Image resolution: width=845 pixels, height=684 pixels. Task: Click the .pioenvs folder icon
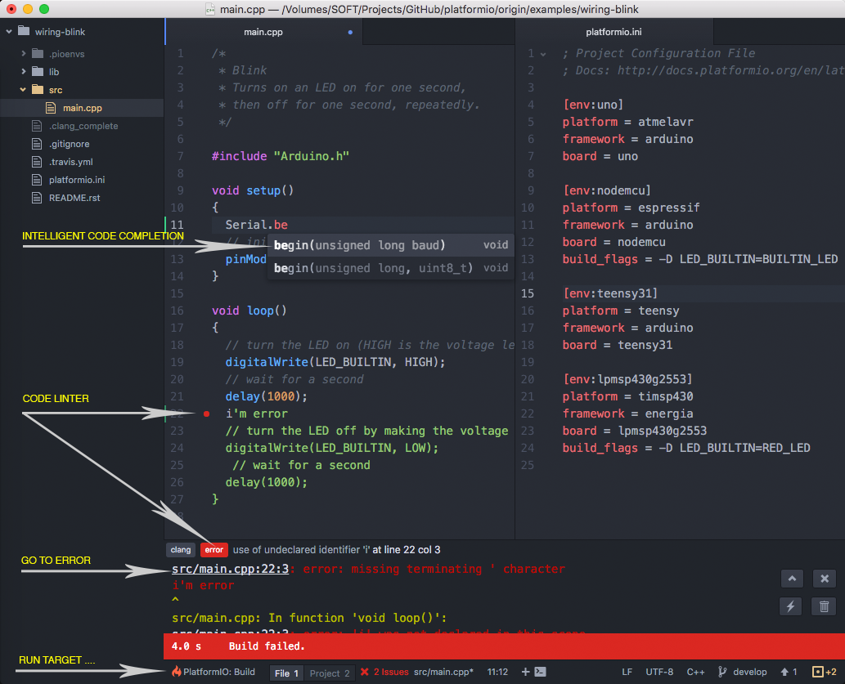coord(37,53)
